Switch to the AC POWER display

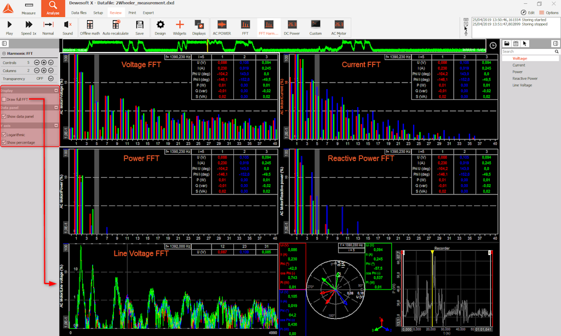click(222, 28)
